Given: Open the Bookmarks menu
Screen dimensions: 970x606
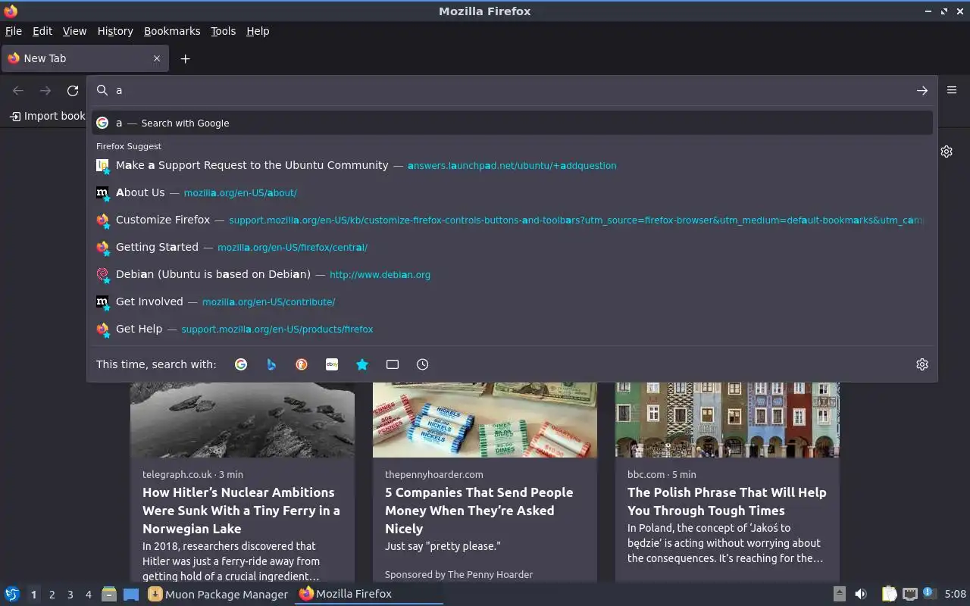Looking at the screenshot, I should pos(172,31).
